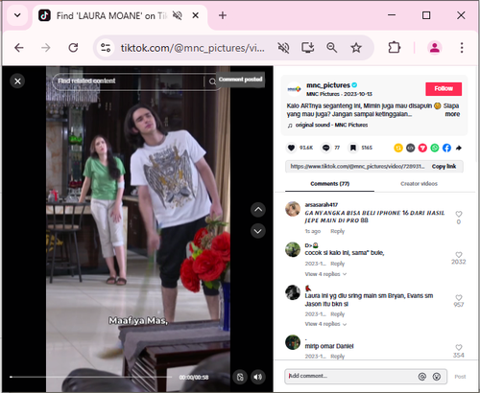Like arsasarah417's comment
Viewport: 480px width, 393px height.
pyautogui.click(x=459, y=214)
